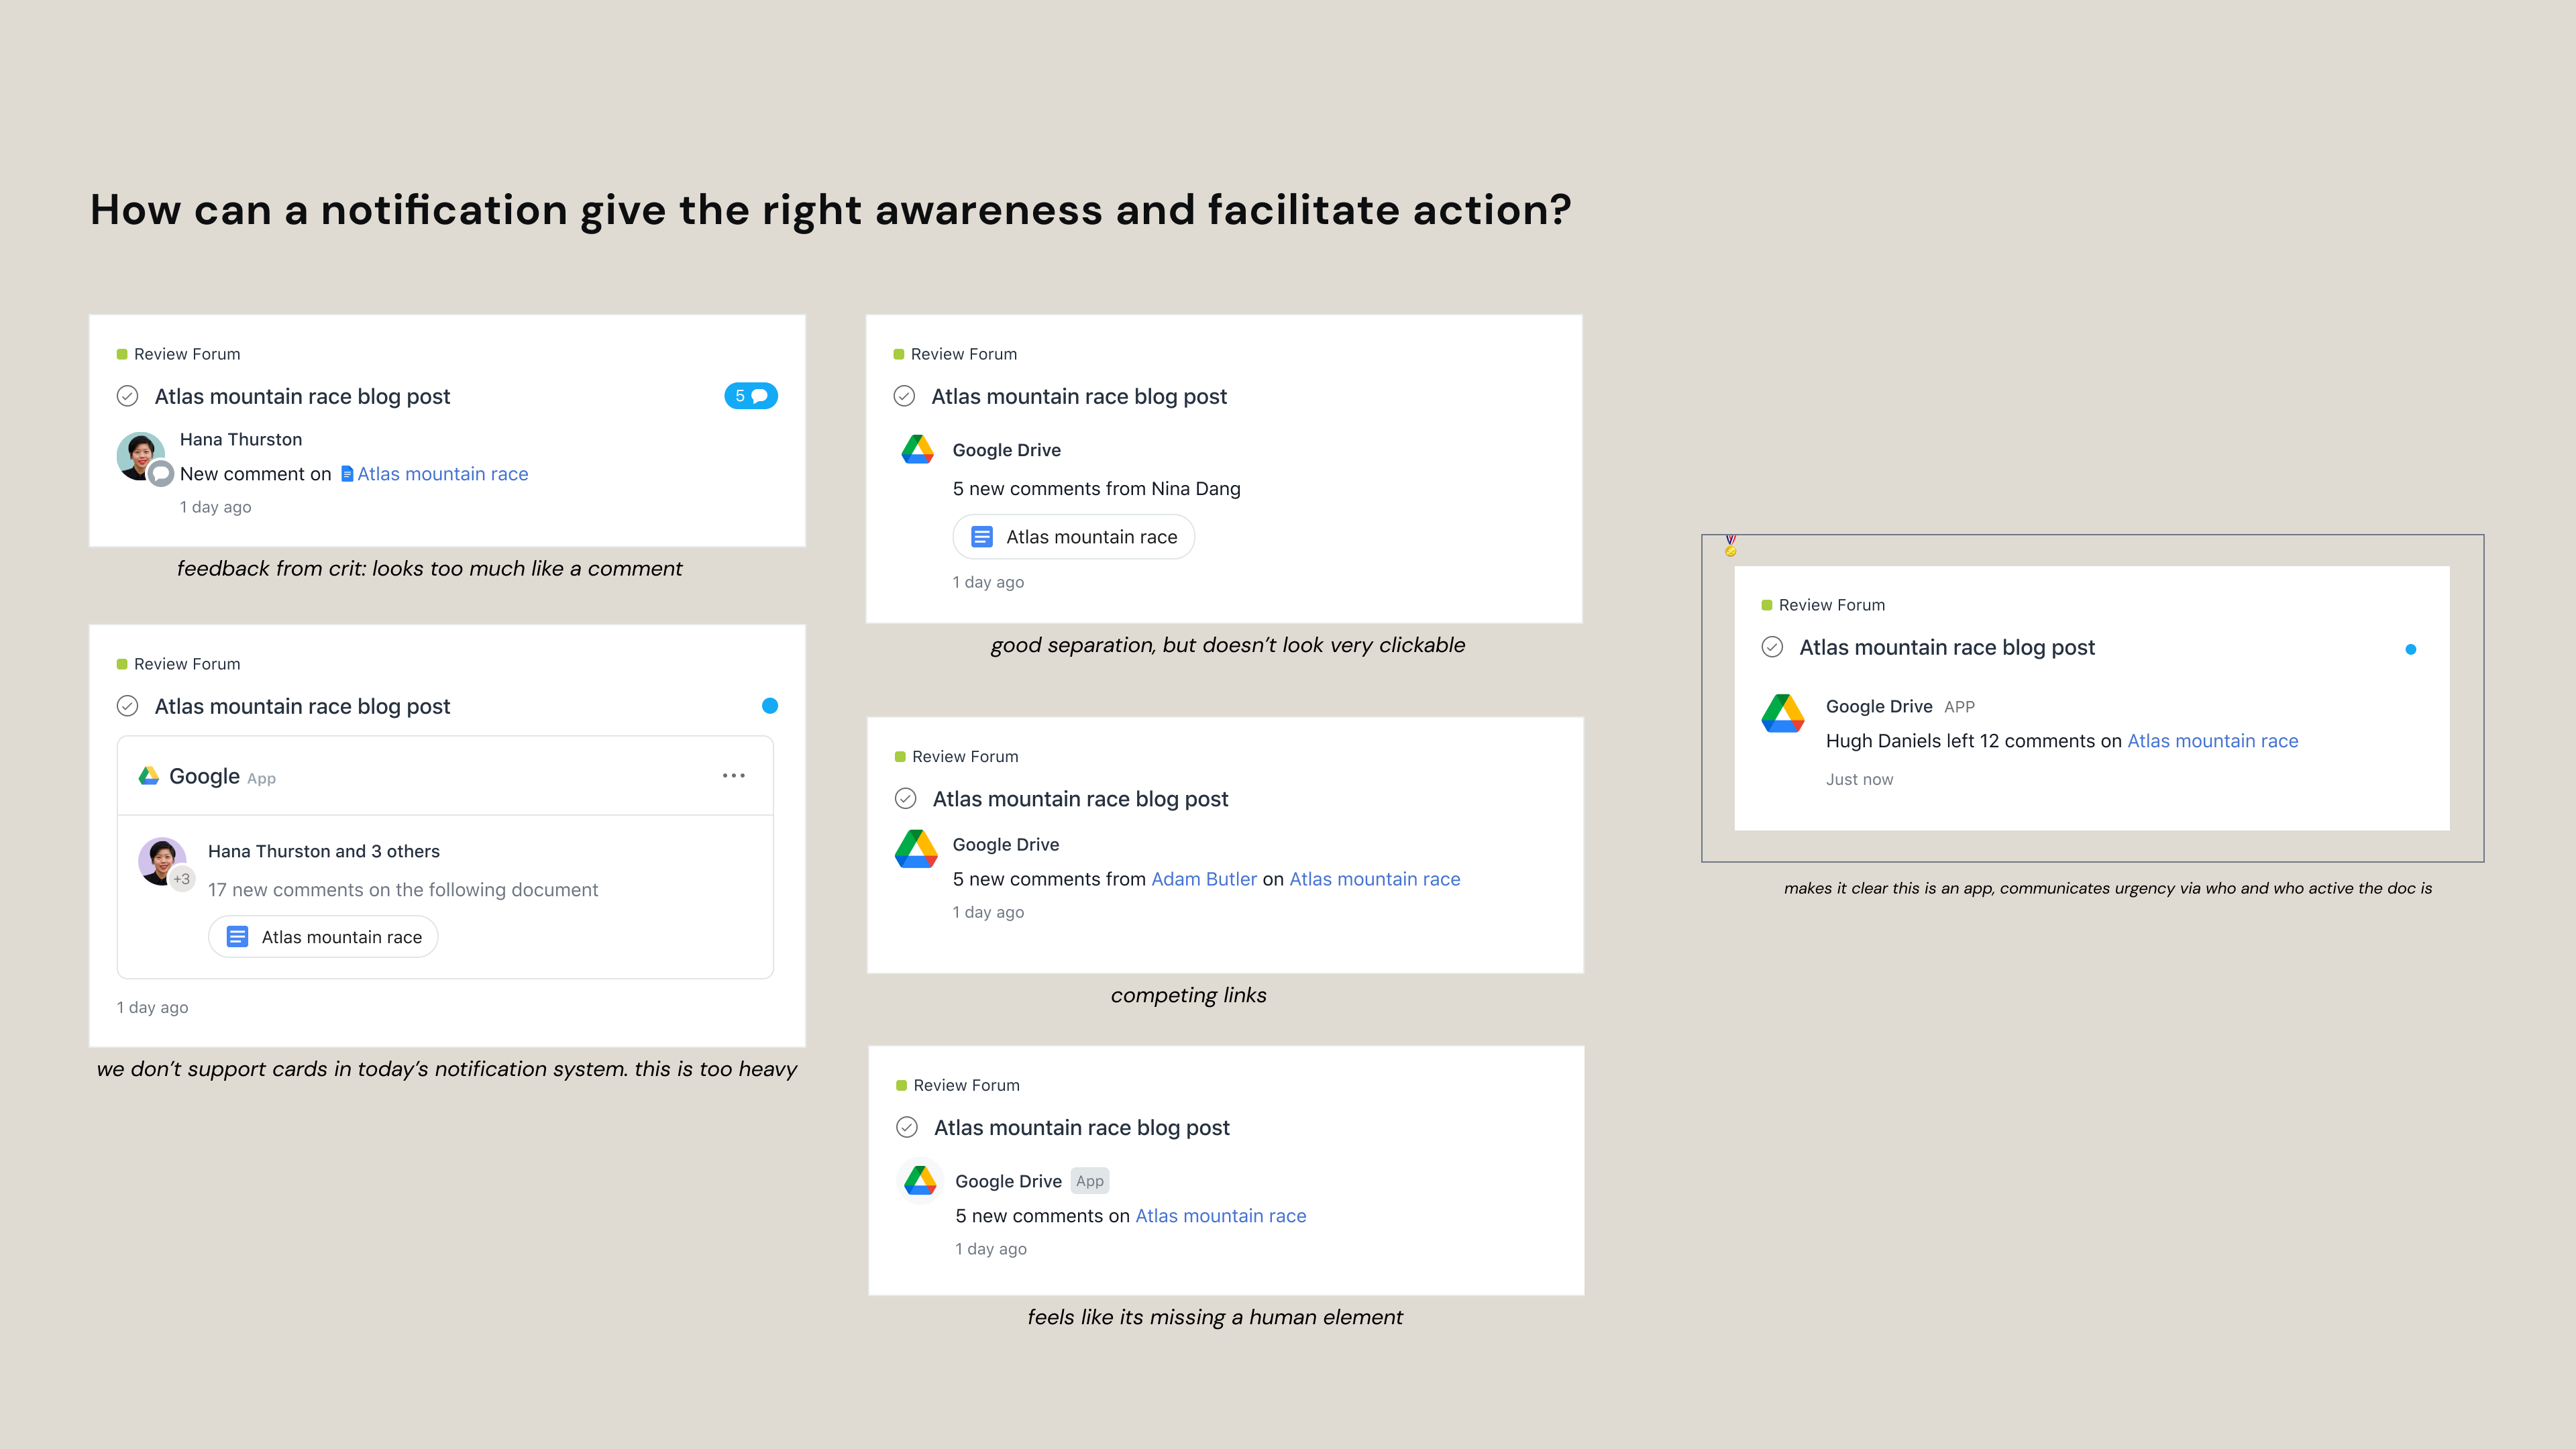Viewport: 2576px width, 1449px height.
Task: Tick task circle above 'missing a human element' card
Action: (907, 1127)
